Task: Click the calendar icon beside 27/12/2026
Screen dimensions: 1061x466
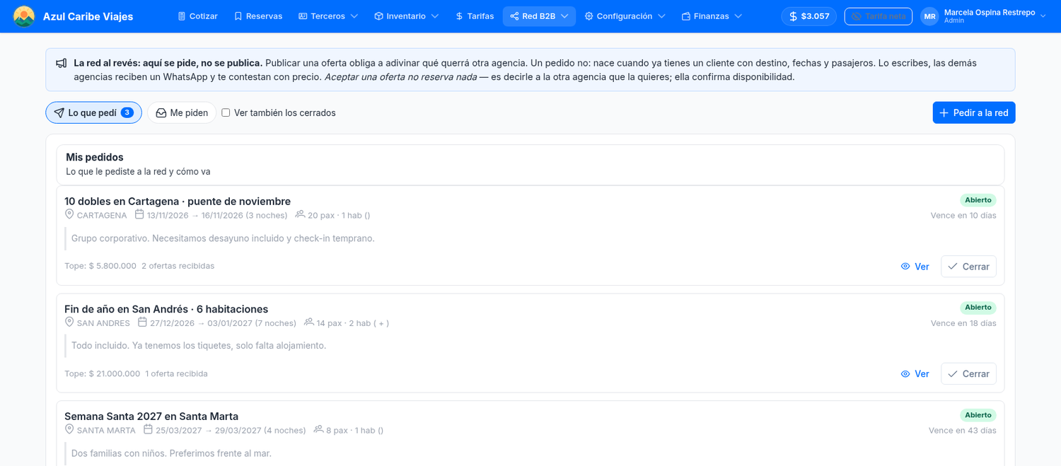Action: [142, 322]
